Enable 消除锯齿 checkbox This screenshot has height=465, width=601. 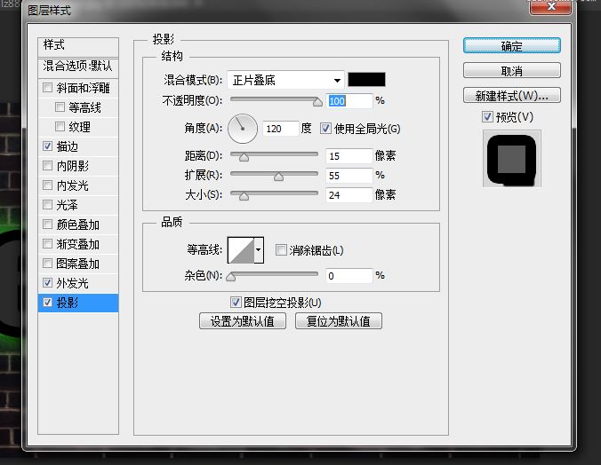(x=281, y=250)
